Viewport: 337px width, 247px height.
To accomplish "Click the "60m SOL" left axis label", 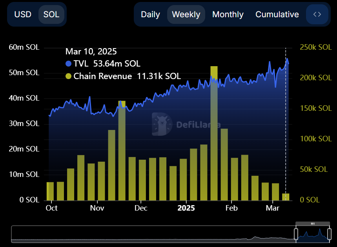I will pos(24,47).
